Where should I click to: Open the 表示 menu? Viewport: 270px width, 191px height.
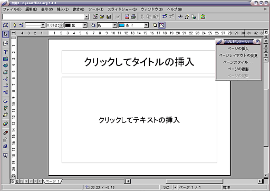click(x=47, y=9)
